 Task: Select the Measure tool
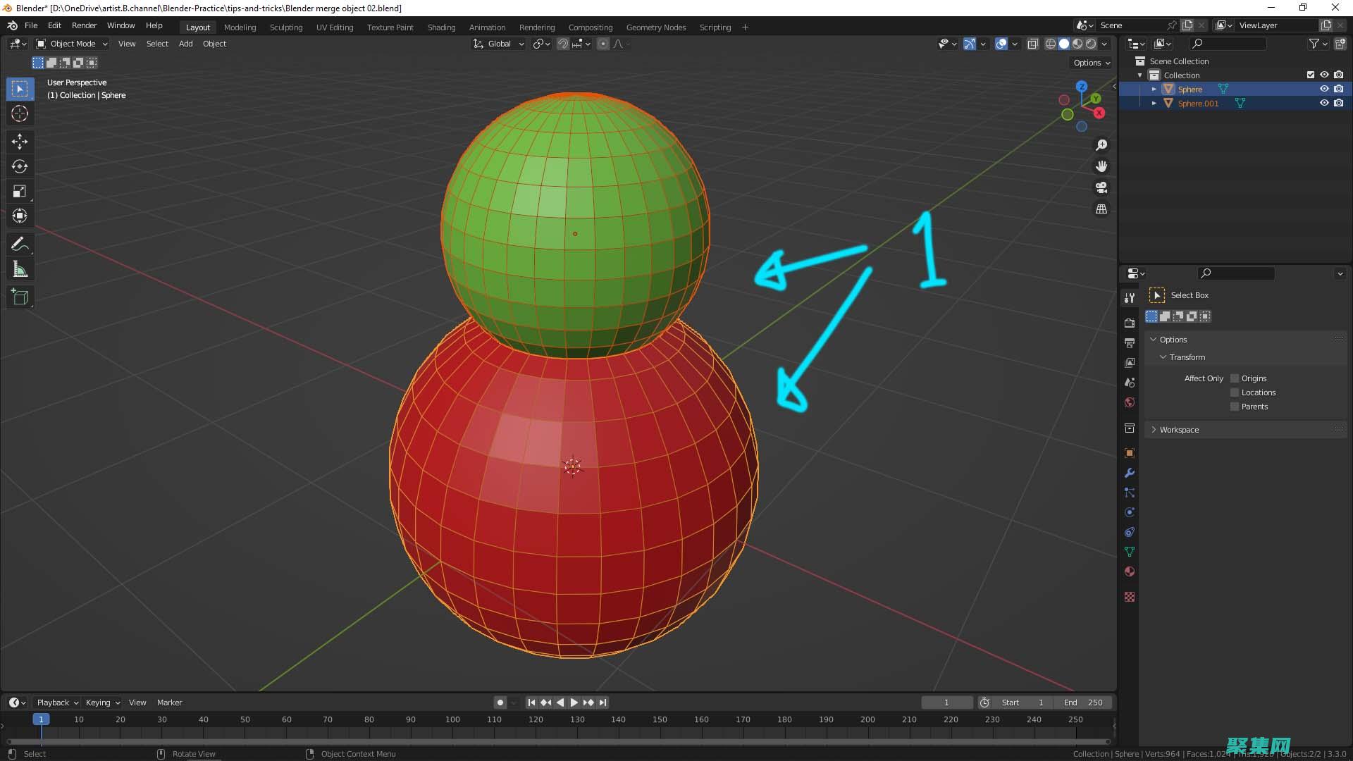(20, 270)
